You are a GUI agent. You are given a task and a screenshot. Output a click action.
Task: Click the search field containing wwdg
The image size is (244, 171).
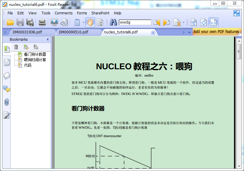[135, 22]
